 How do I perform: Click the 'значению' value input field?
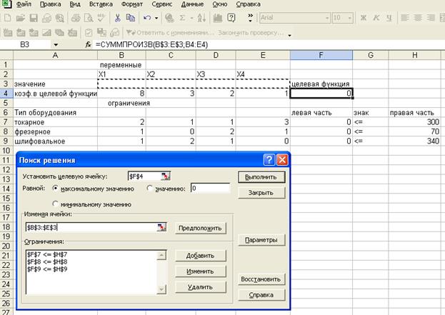(x=209, y=189)
